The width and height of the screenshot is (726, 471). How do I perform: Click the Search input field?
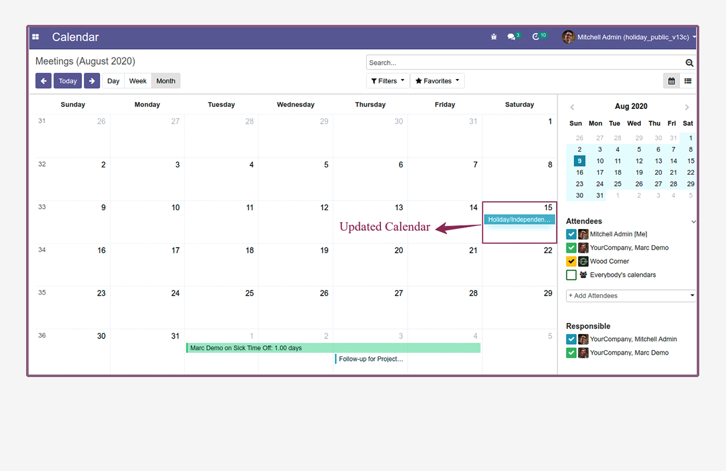(x=525, y=63)
